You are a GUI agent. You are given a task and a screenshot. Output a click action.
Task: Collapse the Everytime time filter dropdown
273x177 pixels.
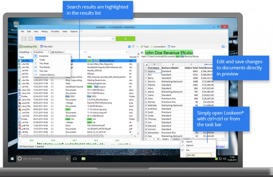pyautogui.click(x=41, y=52)
